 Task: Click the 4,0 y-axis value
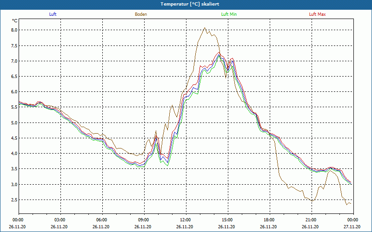click(14, 154)
